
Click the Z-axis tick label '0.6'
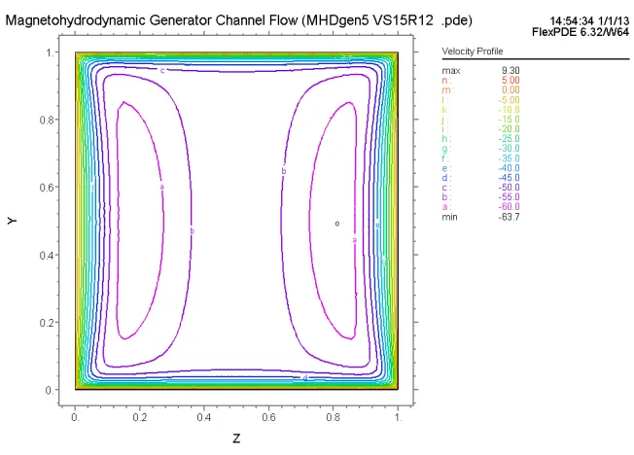click(269, 417)
